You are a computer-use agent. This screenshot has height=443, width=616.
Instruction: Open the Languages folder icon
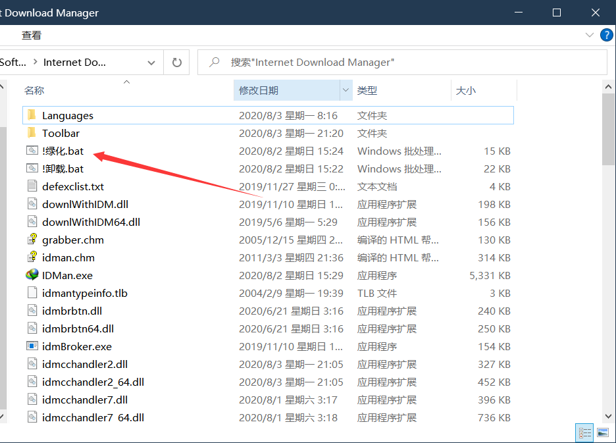(x=32, y=115)
